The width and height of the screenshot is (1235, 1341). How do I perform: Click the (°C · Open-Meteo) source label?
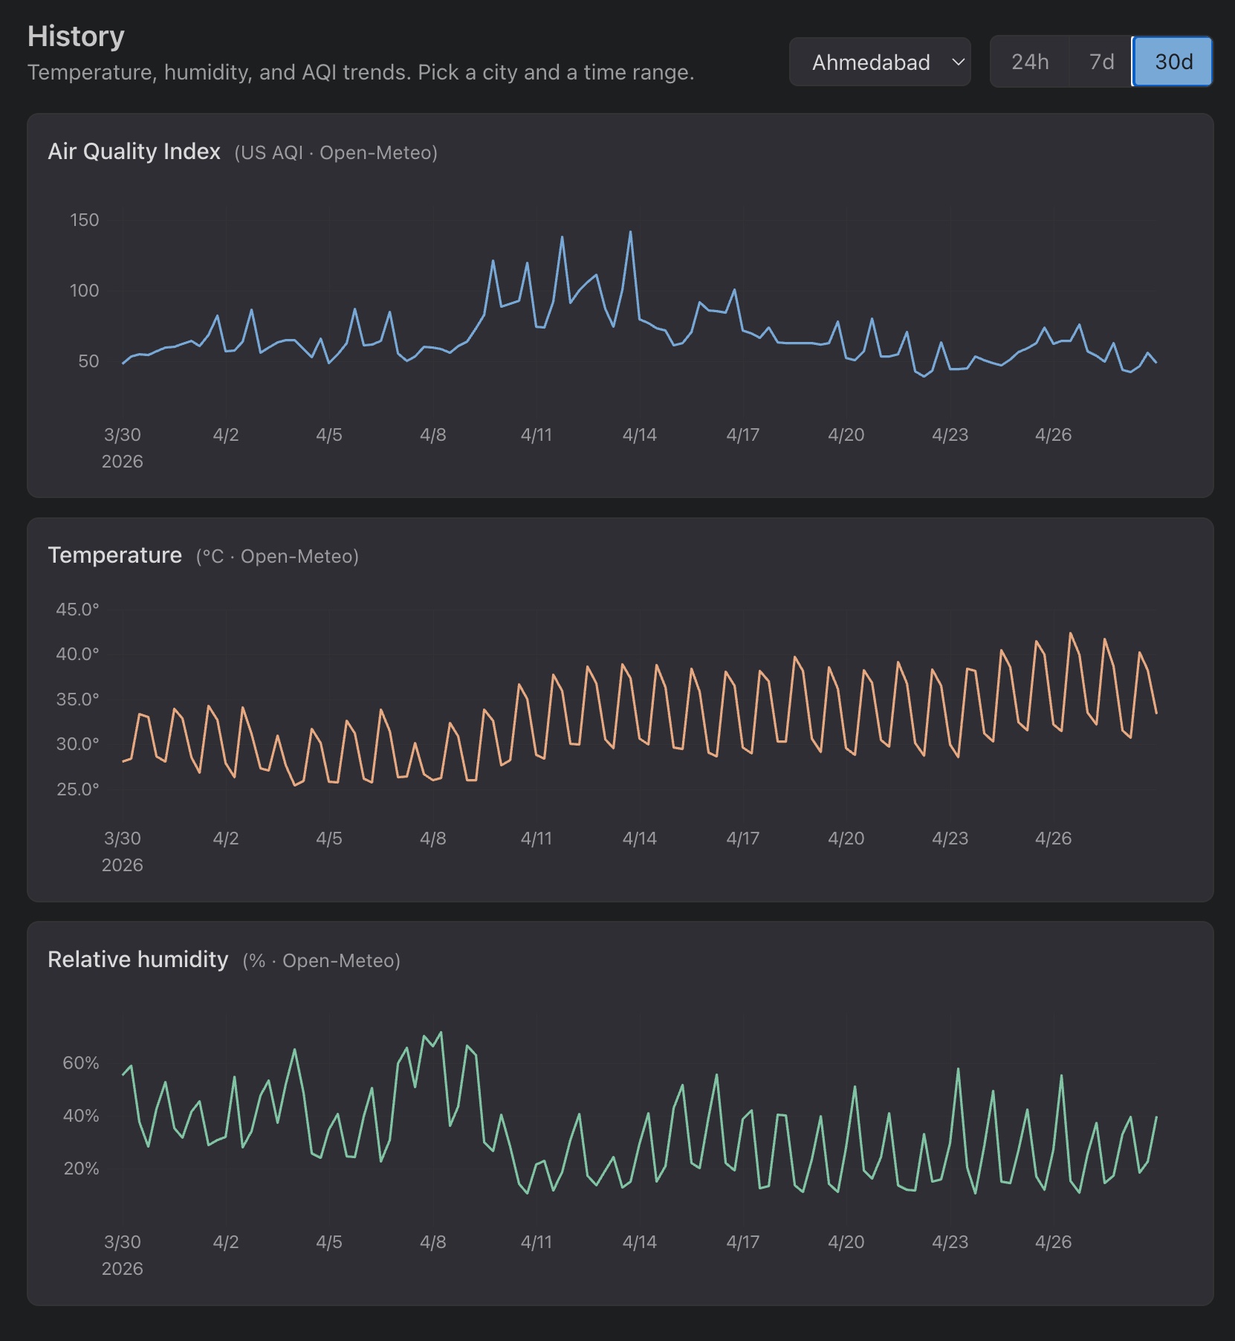pyautogui.click(x=277, y=557)
